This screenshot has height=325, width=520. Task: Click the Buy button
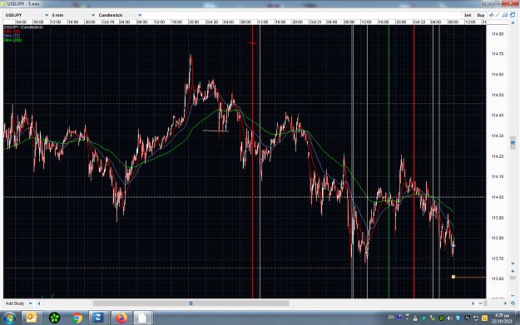coord(481,15)
